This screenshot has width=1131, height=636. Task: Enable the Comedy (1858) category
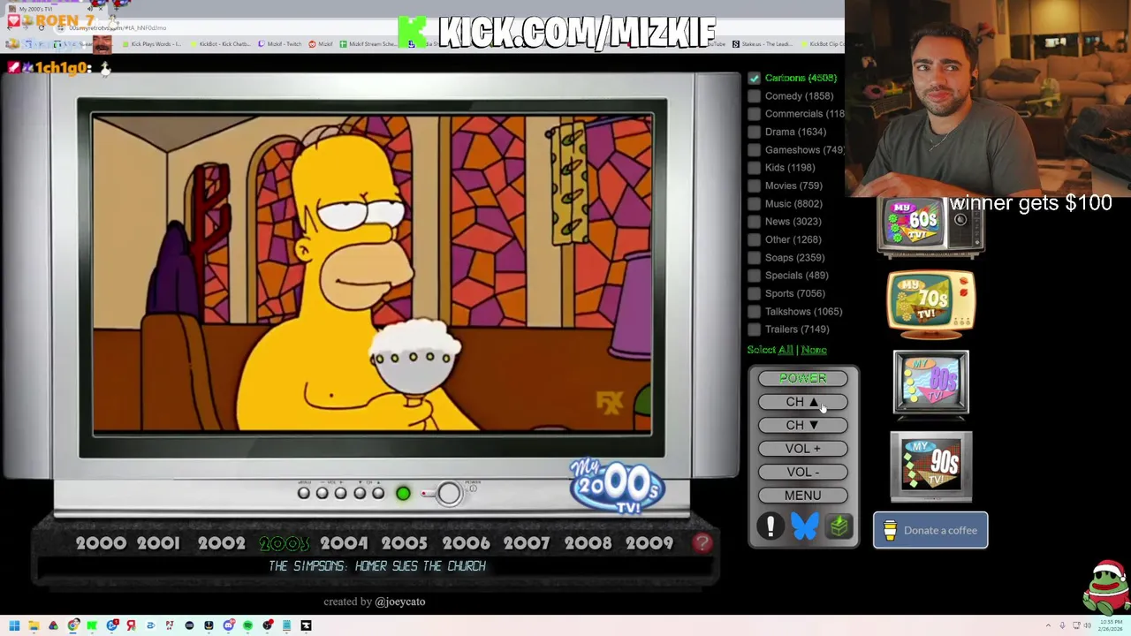click(x=754, y=95)
